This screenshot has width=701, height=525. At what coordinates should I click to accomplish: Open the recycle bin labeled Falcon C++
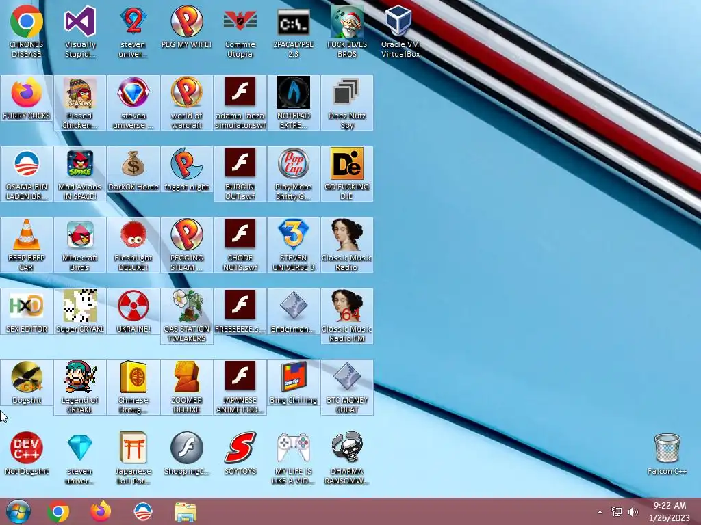[667, 453]
